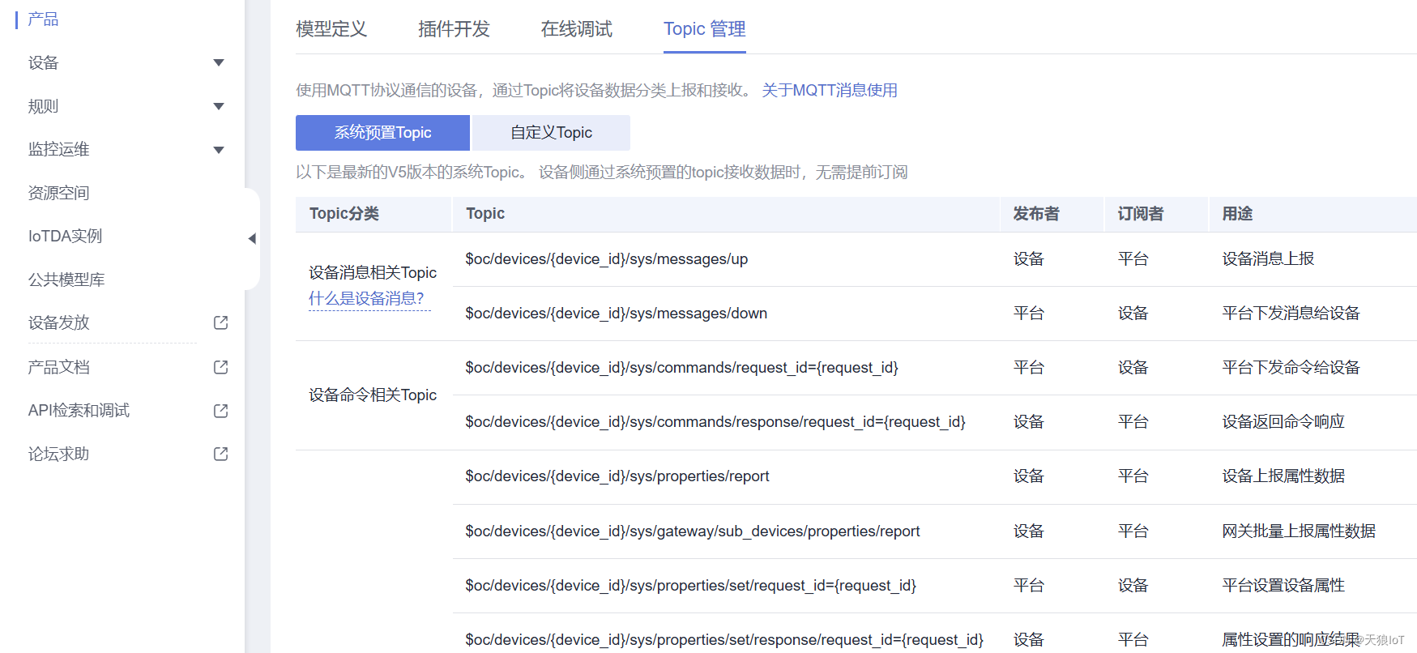Select the sys/messages/down topic cell

(617, 314)
